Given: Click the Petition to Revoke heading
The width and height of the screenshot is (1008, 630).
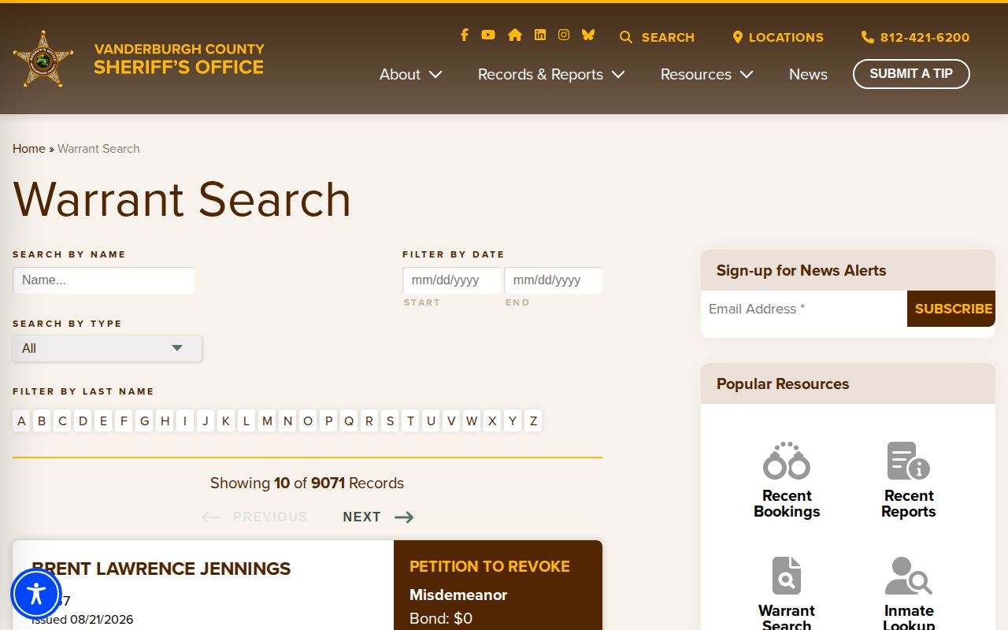Looking at the screenshot, I should tap(490, 566).
